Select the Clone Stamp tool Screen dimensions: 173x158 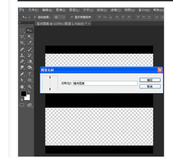[22, 55]
